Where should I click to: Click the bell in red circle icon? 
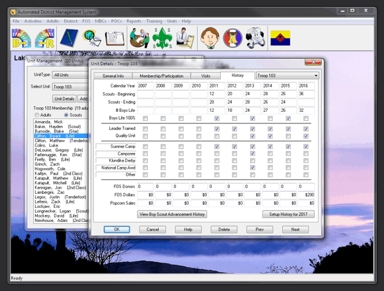pyautogui.click(x=232, y=38)
